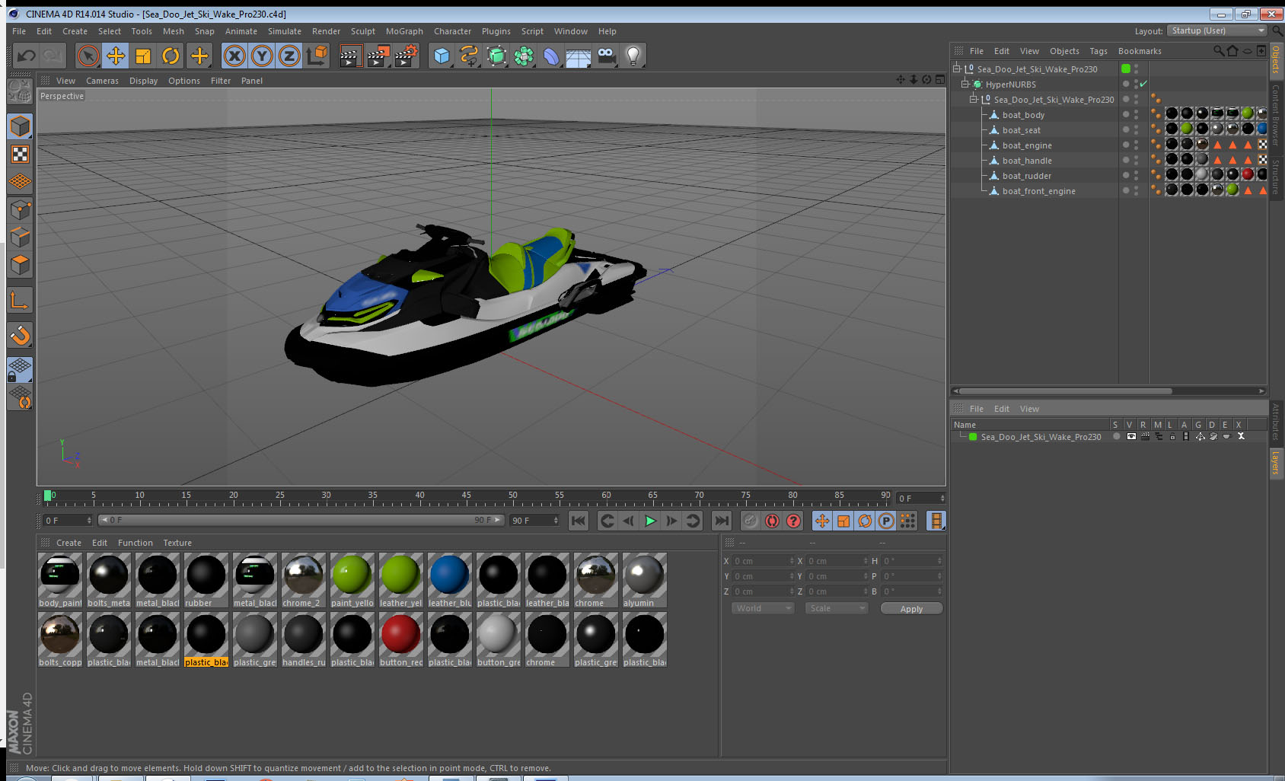This screenshot has height=781, width=1285.
Task: Click the Undo arrow icon
Action: point(27,56)
